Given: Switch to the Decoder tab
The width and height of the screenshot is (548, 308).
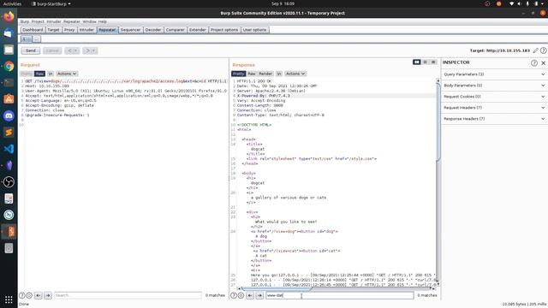Looking at the screenshot, I should tap(153, 30).
